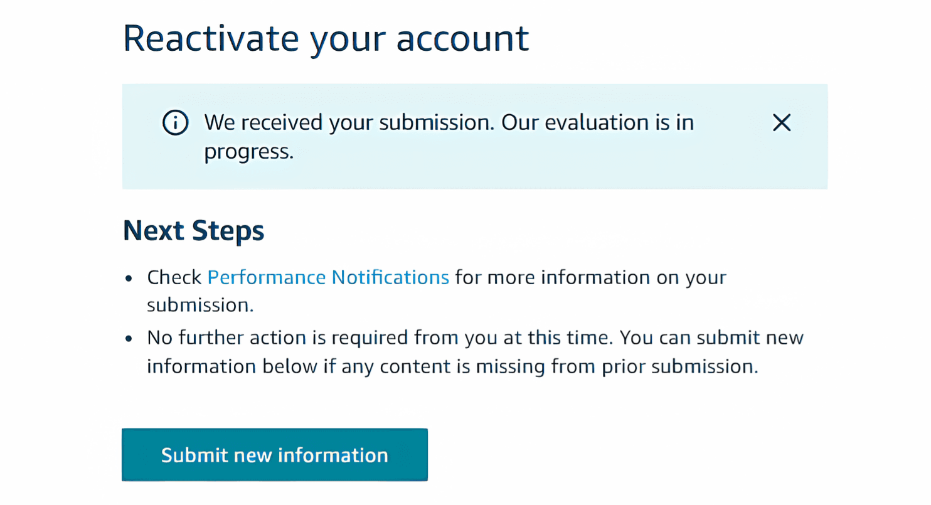This screenshot has width=931, height=505.
Task: Activate the teal Submit new information control
Action: (x=274, y=454)
